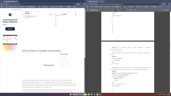Open File Explorer from the taskbar
This screenshot has width=171, height=96.
[89, 94]
